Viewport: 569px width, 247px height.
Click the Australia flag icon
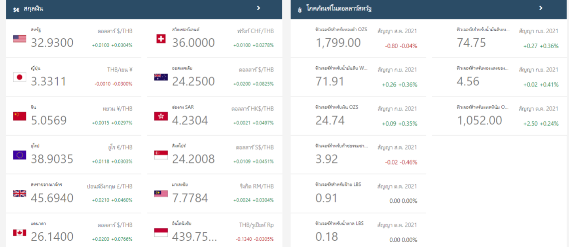tap(161, 77)
